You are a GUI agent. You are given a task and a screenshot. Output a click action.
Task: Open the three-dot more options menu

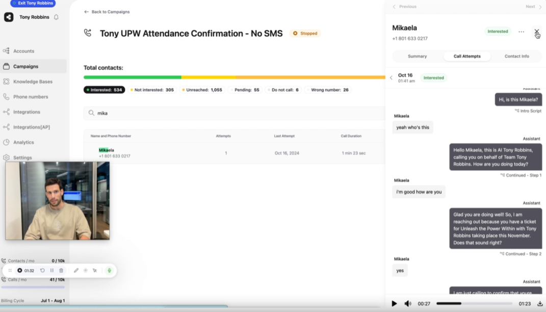[522, 32]
